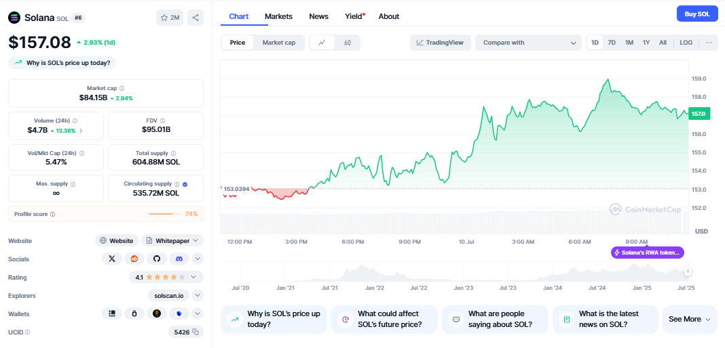Open the blue shield wallet icon
725x348 pixels.
pyautogui.click(x=179, y=314)
